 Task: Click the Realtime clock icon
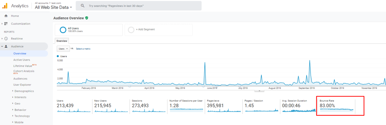pos(6,38)
